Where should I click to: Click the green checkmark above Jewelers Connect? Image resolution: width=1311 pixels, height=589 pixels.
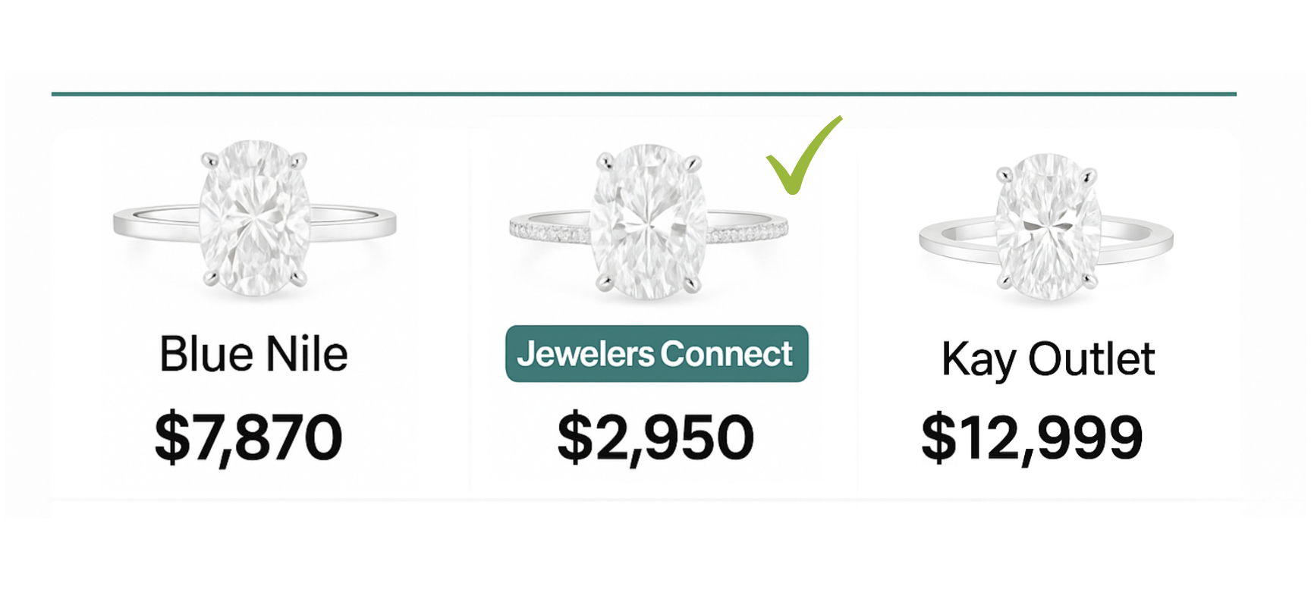(800, 158)
